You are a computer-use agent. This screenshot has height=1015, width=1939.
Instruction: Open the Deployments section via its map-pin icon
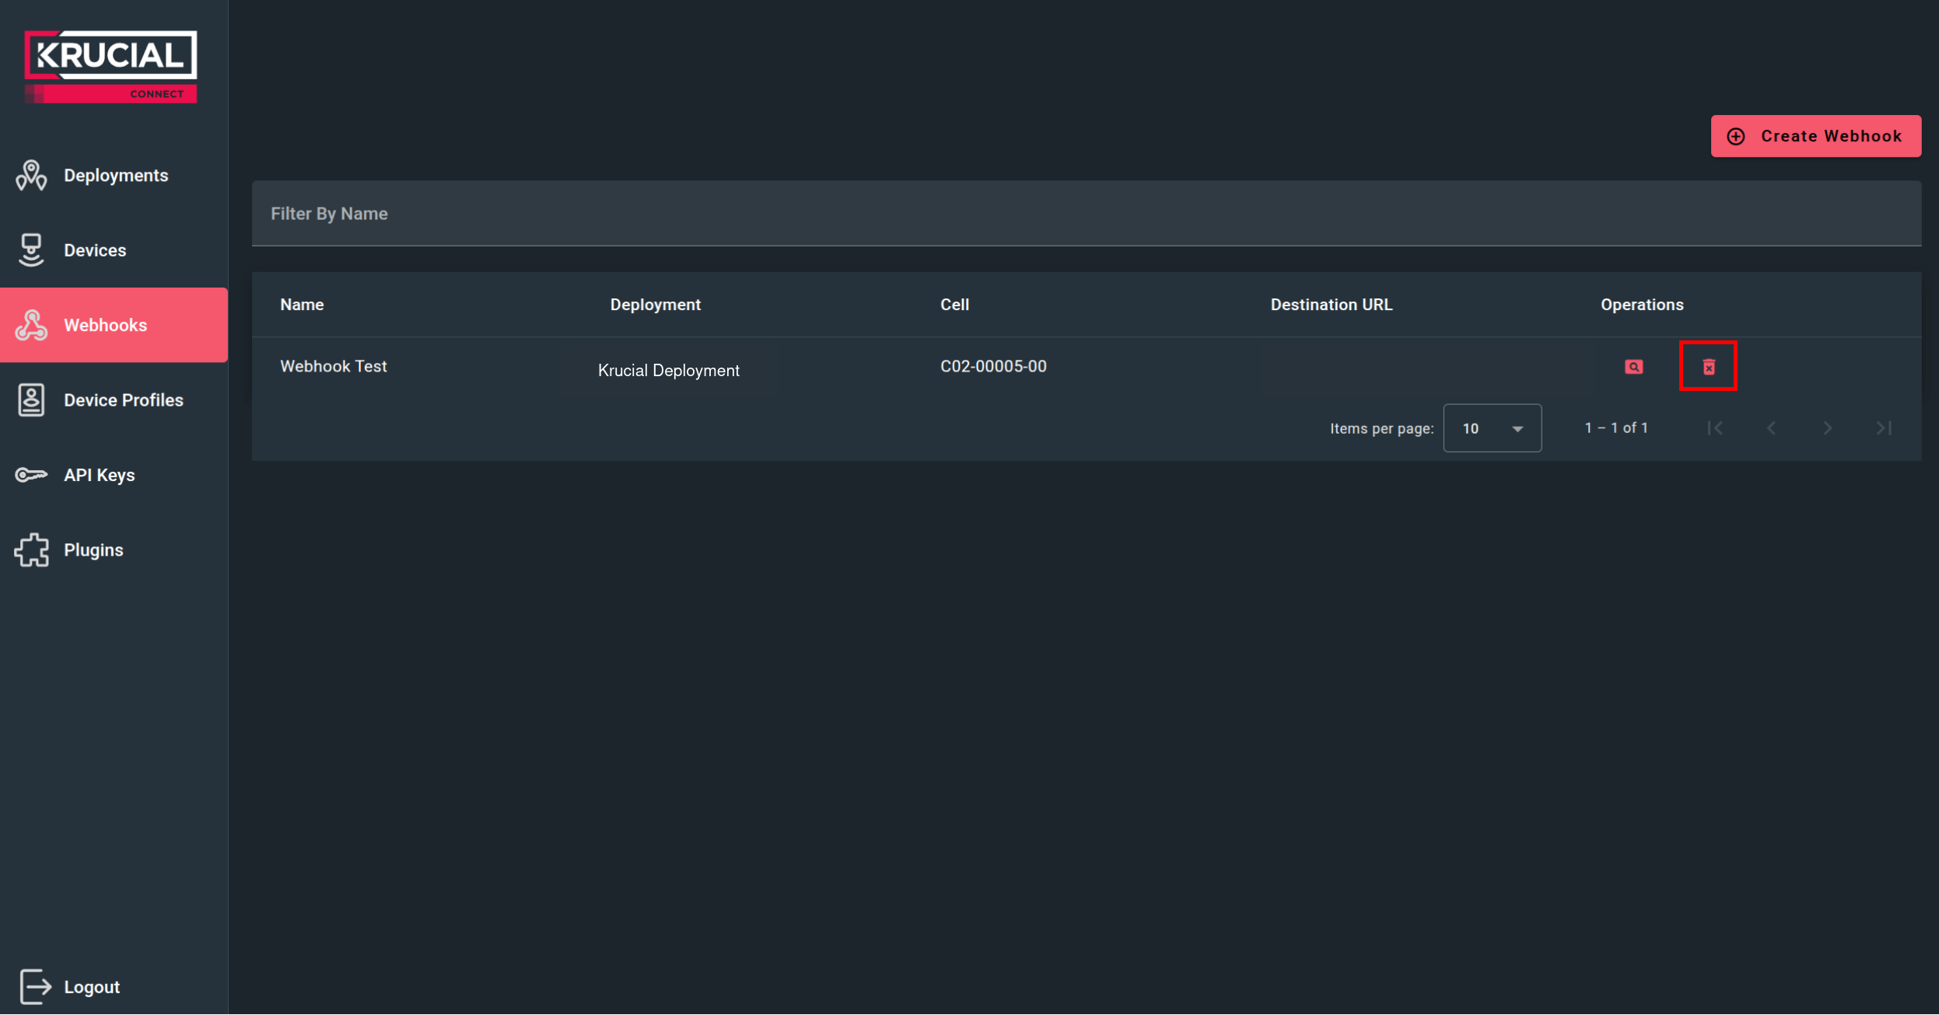click(30, 175)
